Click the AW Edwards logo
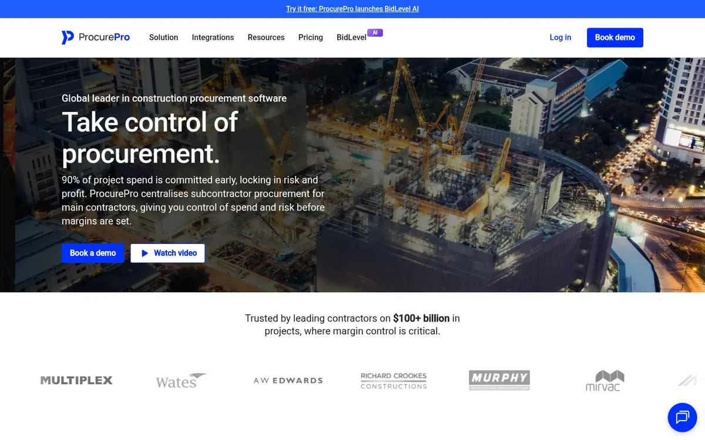 click(288, 380)
